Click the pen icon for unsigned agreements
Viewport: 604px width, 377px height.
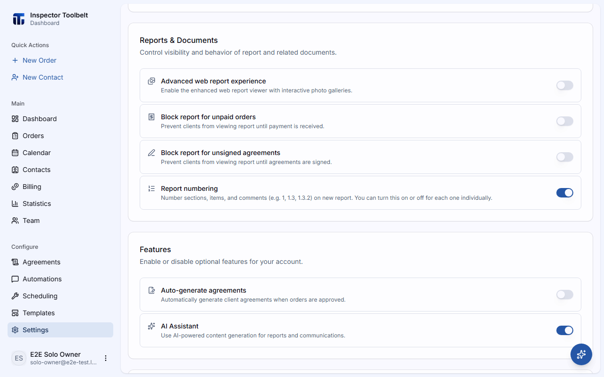[x=151, y=153]
